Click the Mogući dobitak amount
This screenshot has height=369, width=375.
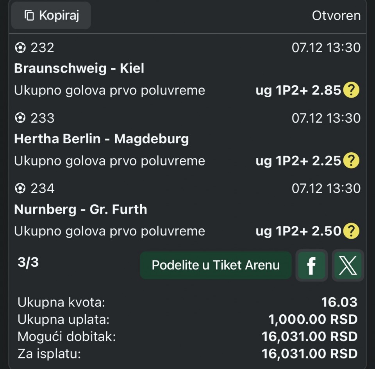pyautogui.click(x=309, y=337)
